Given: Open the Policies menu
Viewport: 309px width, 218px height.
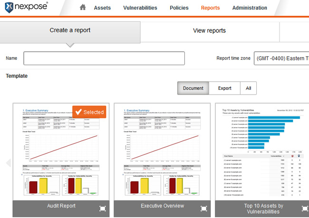Looking at the screenshot, I should pos(179,8).
